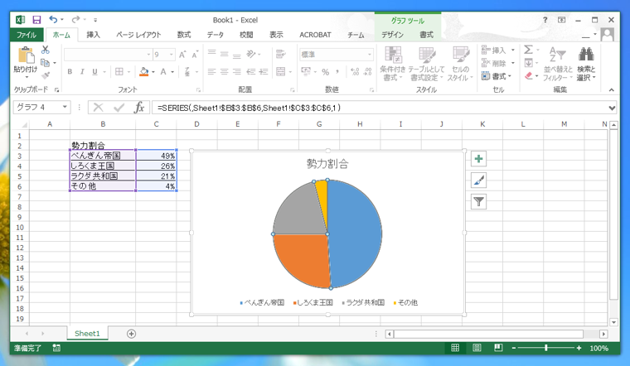Click the Chart Elements plus button
Screen dimensions: 630x366
[478, 159]
